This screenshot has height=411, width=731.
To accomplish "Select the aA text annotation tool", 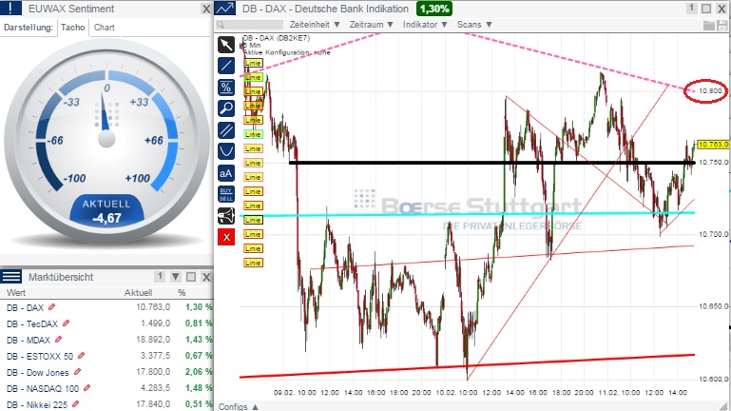I will click(226, 173).
